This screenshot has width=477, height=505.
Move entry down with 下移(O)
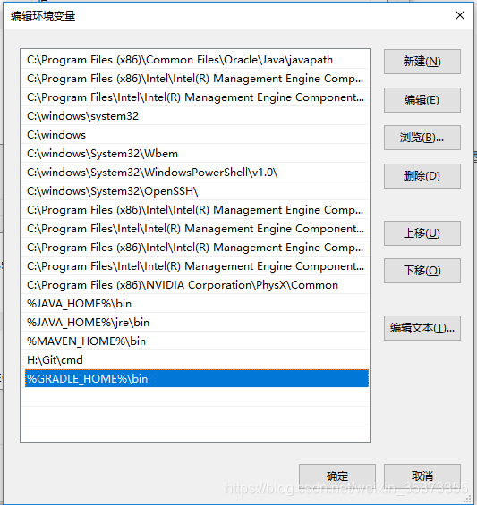pos(422,271)
